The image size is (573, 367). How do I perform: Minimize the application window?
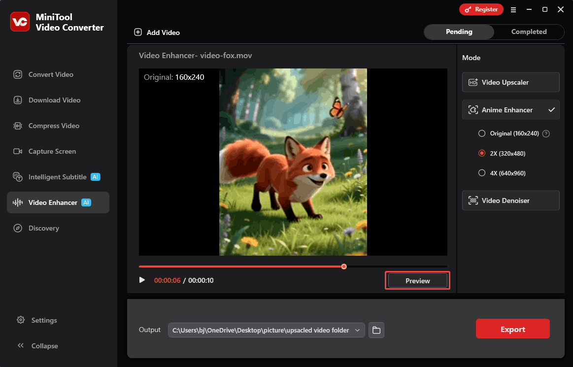pyautogui.click(x=529, y=9)
